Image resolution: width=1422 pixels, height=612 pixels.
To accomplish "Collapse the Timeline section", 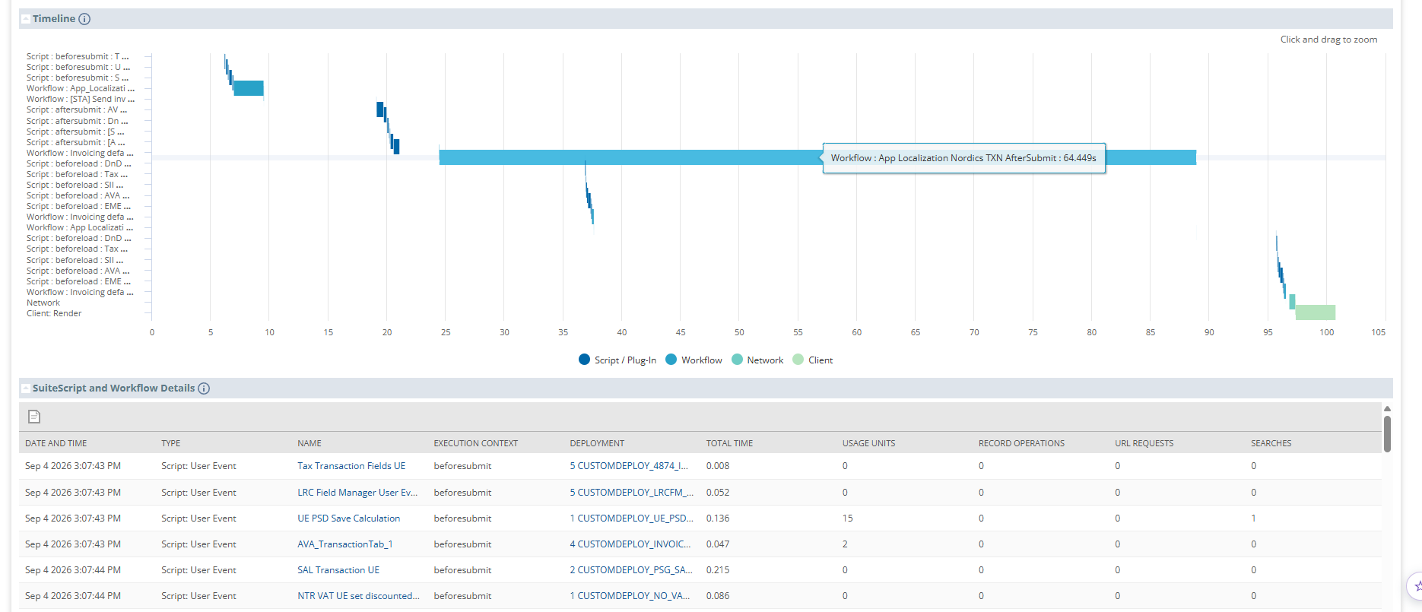I will pyautogui.click(x=26, y=19).
